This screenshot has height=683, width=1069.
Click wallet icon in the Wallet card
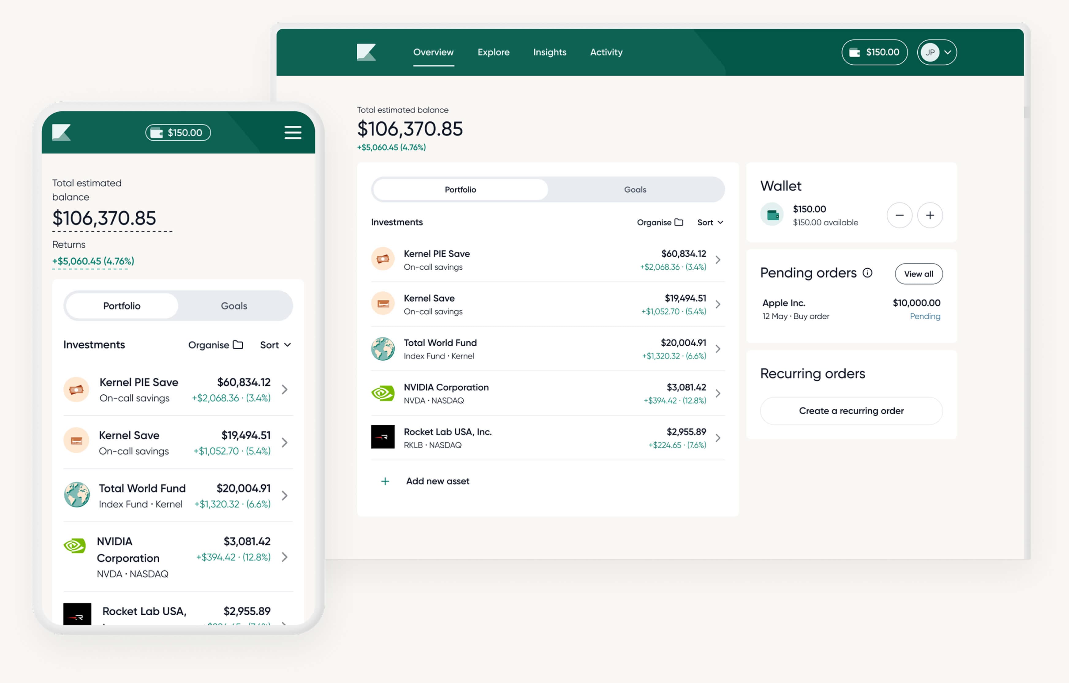pyautogui.click(x=772, y=215)
